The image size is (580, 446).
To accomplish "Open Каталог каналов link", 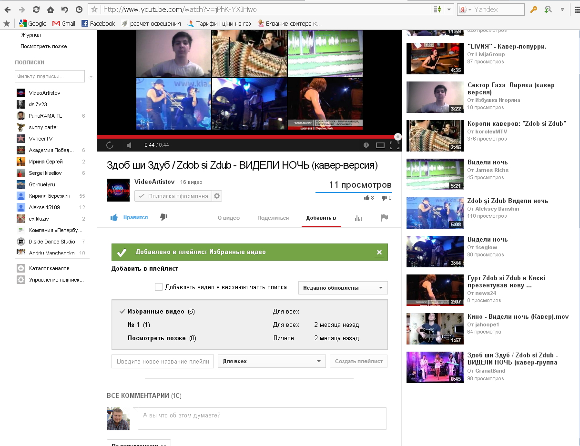I will 49,268.
